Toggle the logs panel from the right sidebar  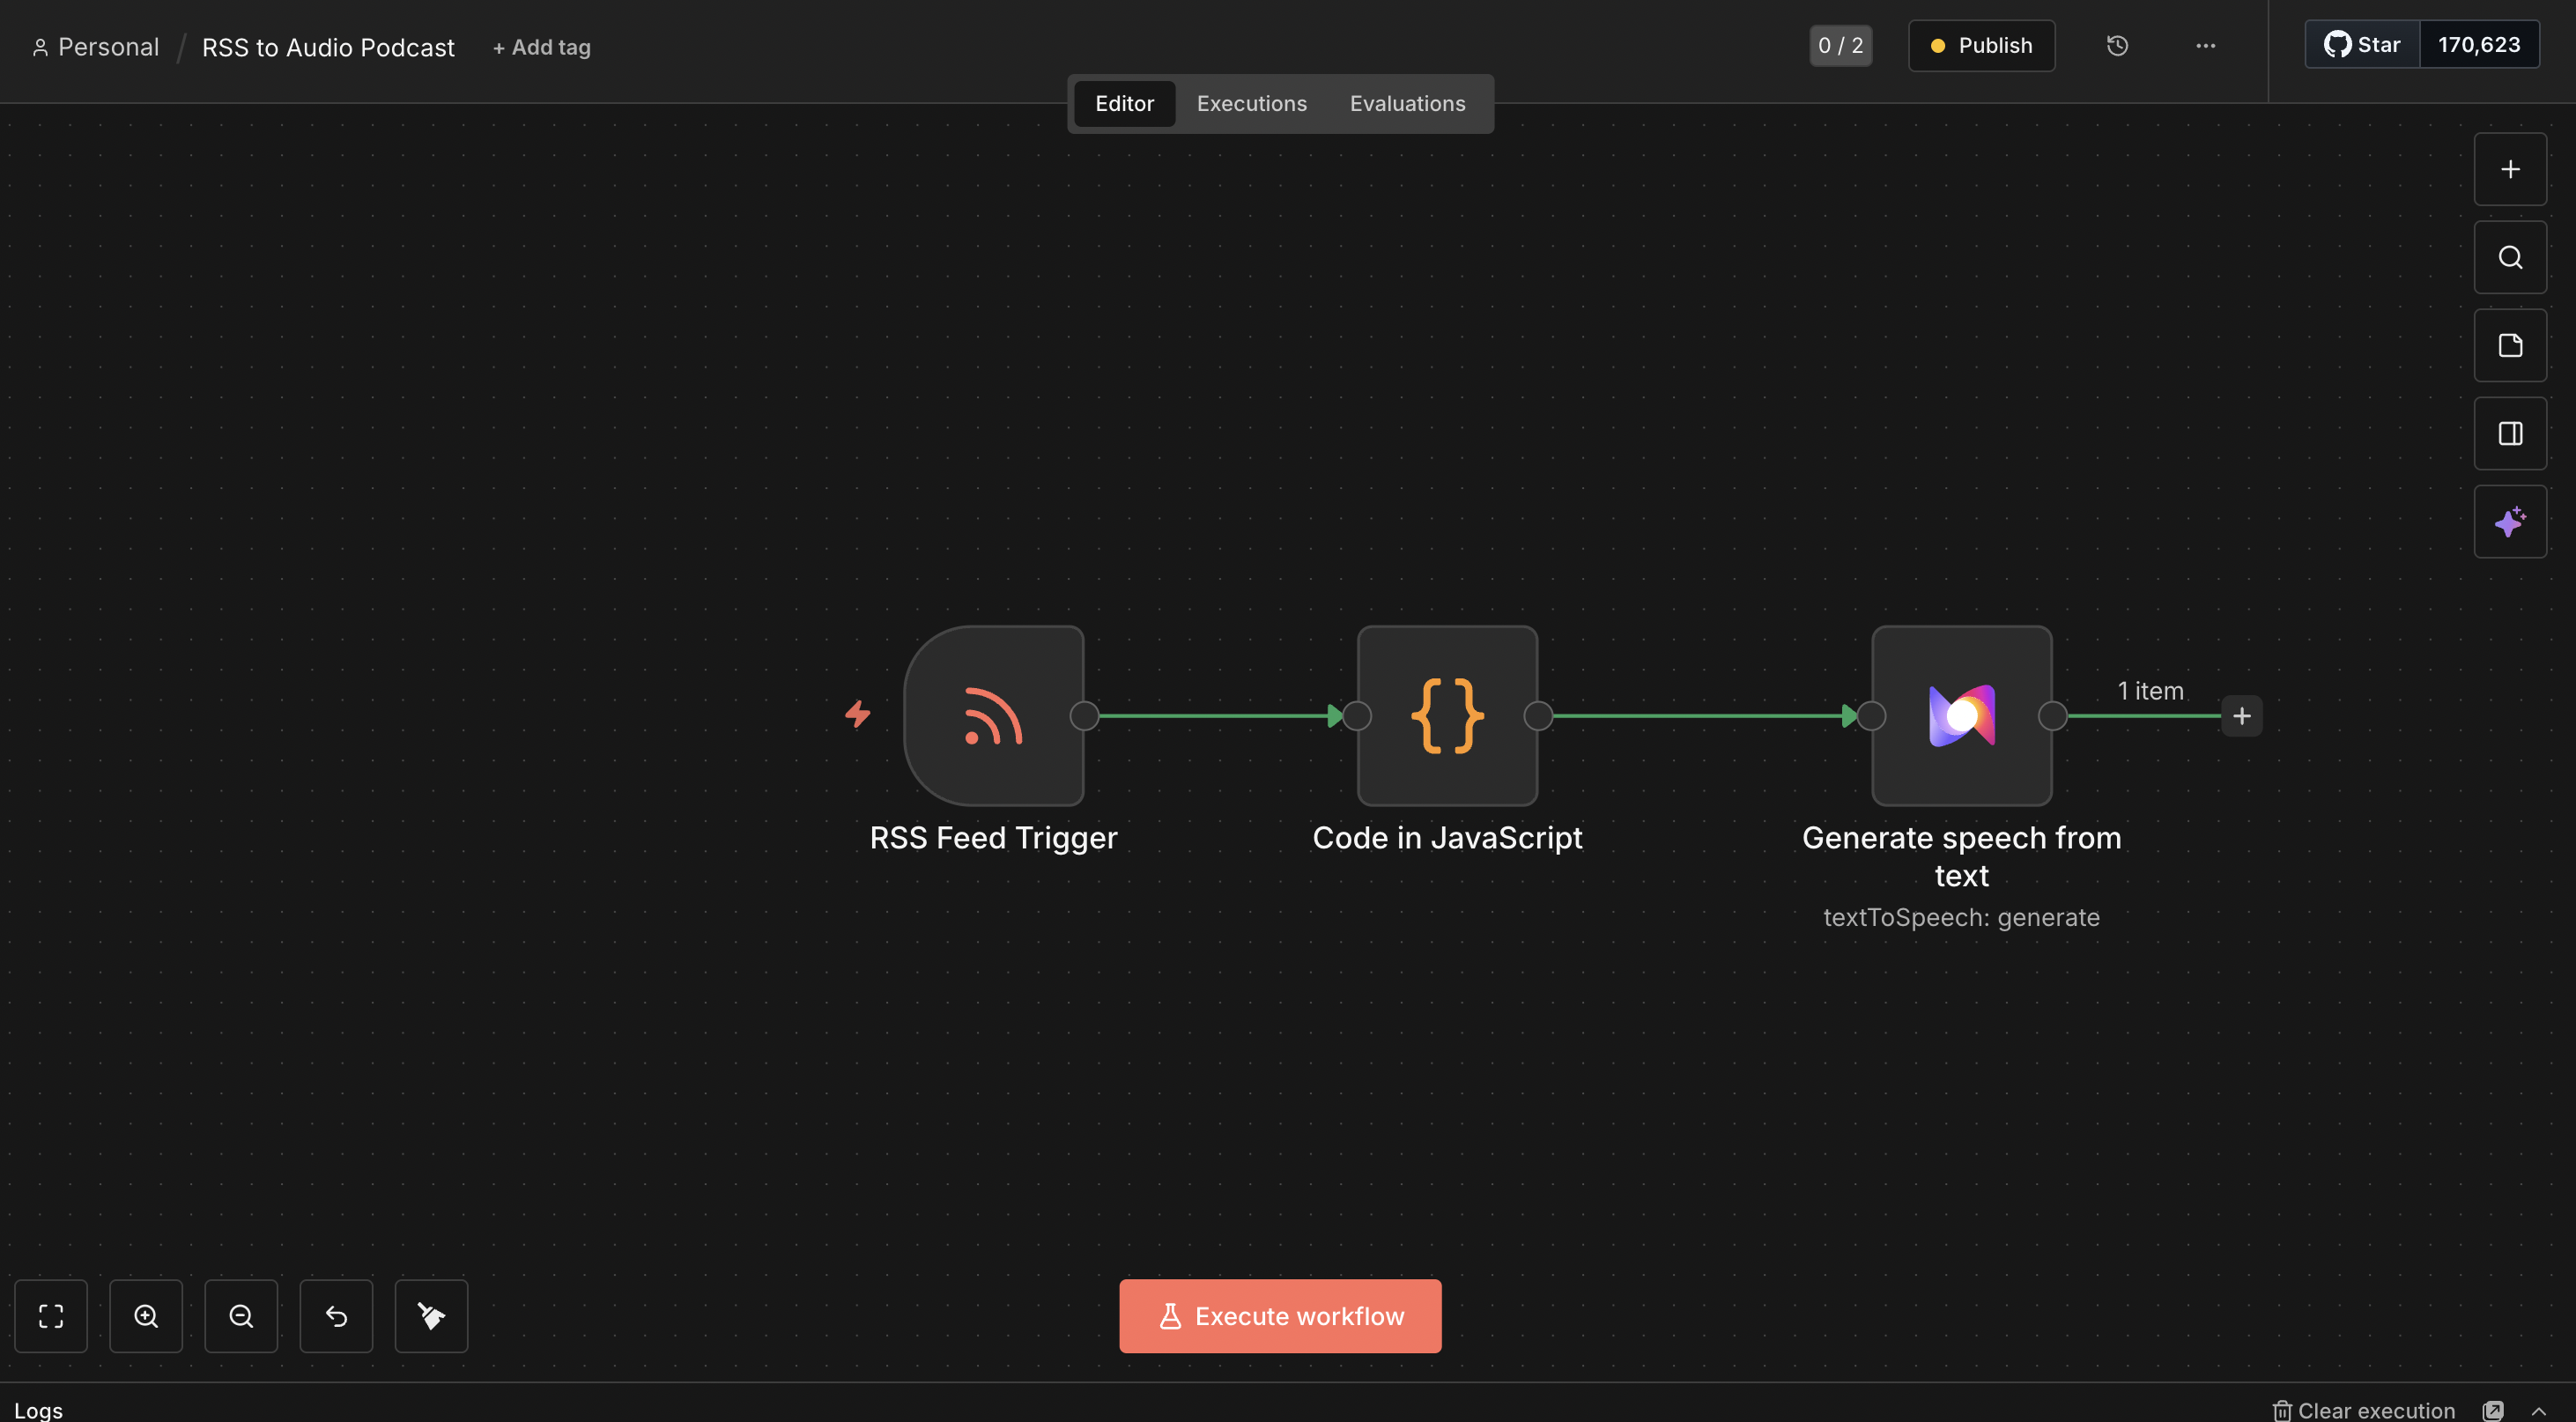pos(2510,433)
